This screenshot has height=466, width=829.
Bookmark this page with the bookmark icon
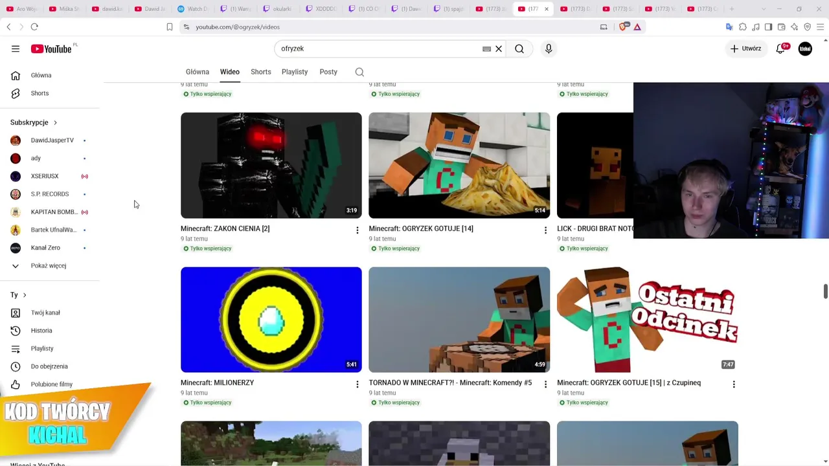tap(170, 27)
